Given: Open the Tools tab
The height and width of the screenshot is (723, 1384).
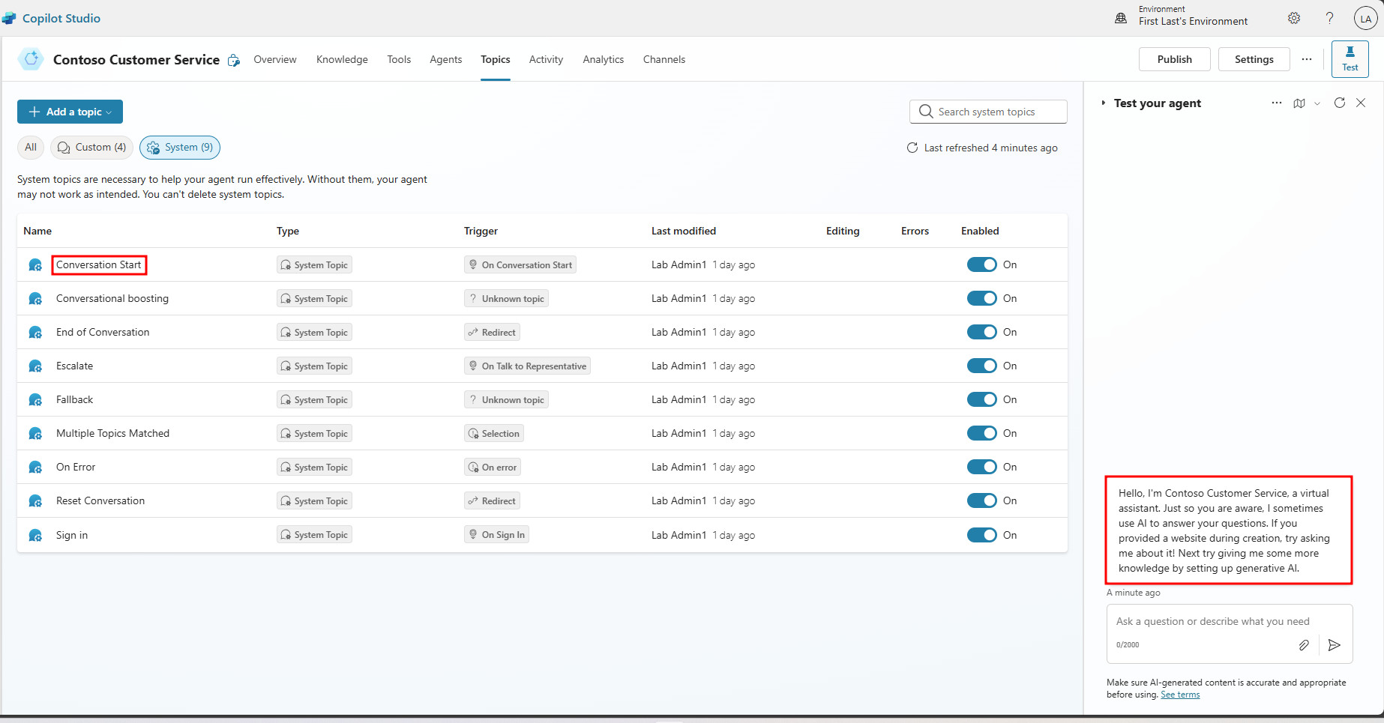Looking at the screenshot, I should (x=399, y=59).
